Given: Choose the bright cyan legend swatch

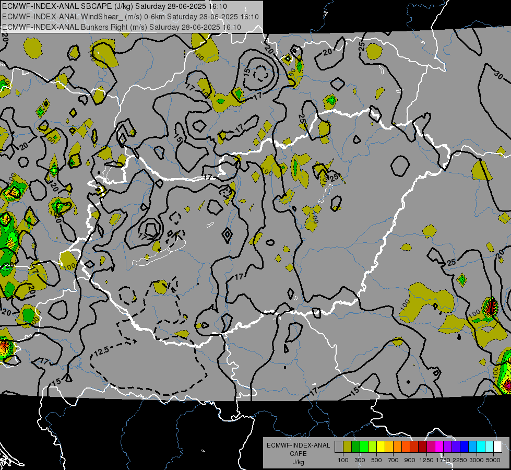Looking at the screenshot, I should click(481, 447).
